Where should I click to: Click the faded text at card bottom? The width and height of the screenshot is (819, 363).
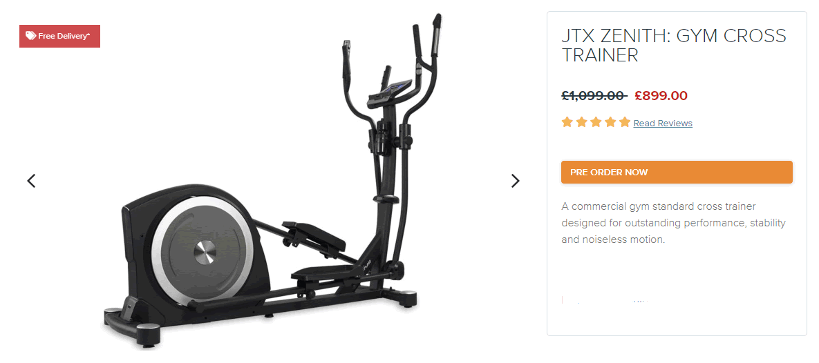coord(606,300)
